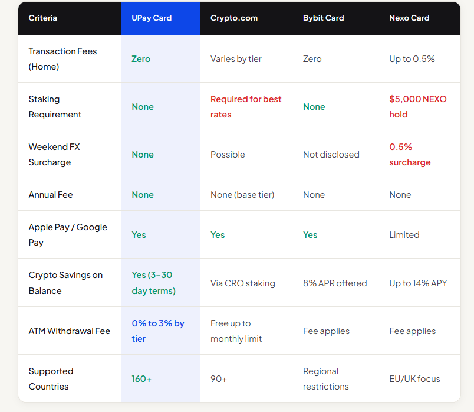This screenshot has width=474, height=412.
Task: Click the Supported Countries row label
Action: point(51,378)
